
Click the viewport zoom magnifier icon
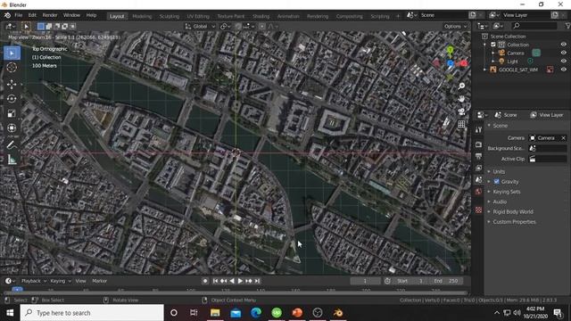[461, 86]
